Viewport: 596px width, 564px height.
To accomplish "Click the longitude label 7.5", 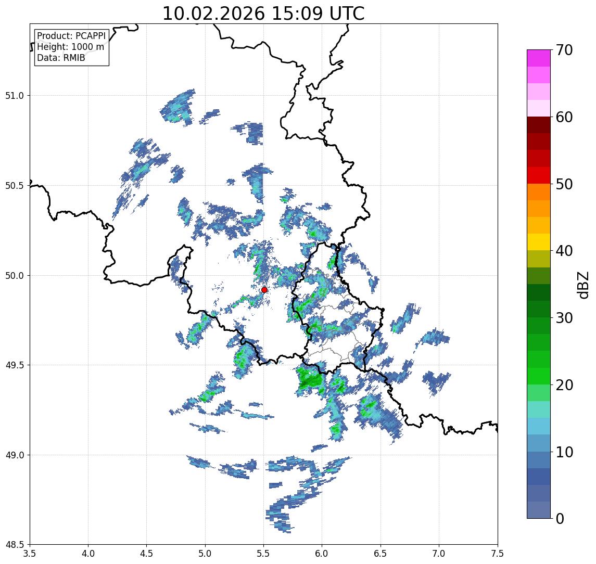I will click(x=498, y=554).
